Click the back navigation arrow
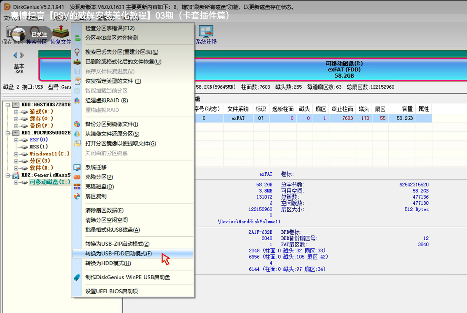Screen dimensions: 467x313 (x=16, y=55)
